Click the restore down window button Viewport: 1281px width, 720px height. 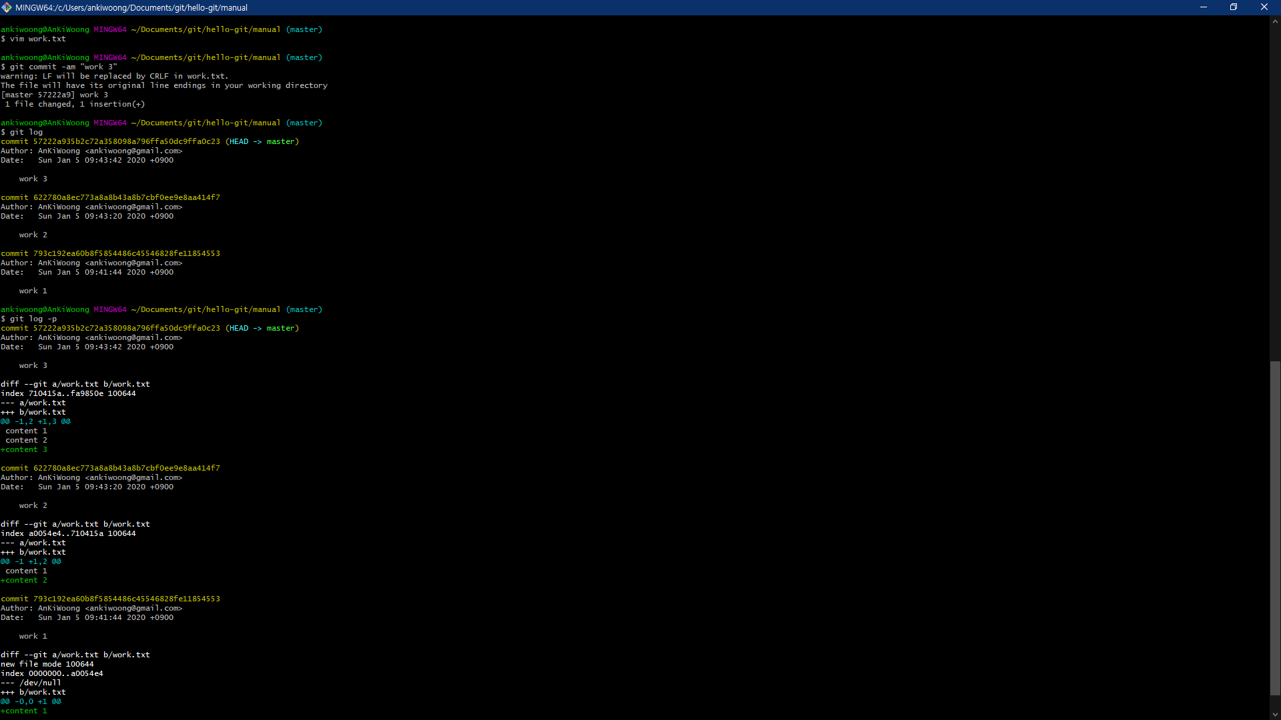tap(1234, 7)
